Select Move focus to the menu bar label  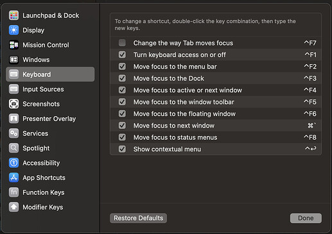pyautogui.click(x=175, y=67)
